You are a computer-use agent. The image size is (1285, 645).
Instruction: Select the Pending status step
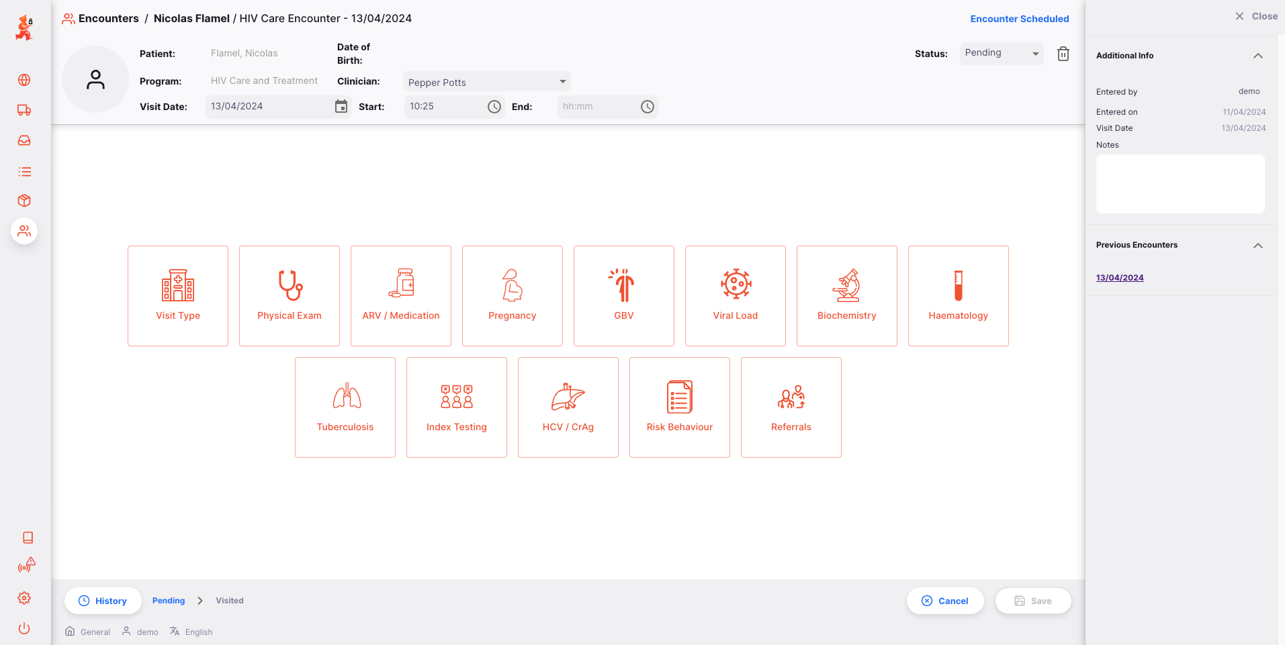click(x=169, y=601)
